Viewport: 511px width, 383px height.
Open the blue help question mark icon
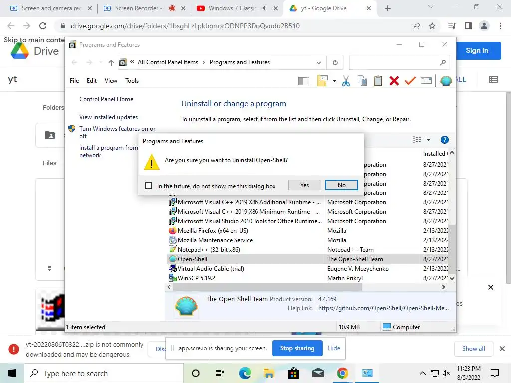click(x=444, y=140)
